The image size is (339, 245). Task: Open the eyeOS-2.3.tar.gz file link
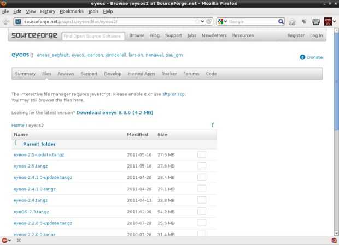coord(31,212)
